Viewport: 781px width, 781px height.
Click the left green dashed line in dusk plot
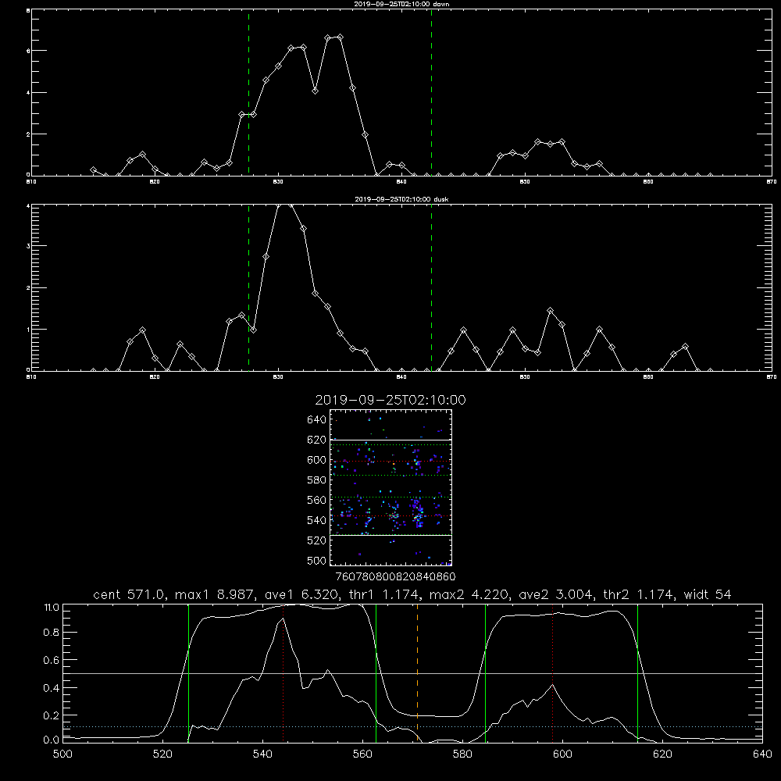(x=248, y=287)
